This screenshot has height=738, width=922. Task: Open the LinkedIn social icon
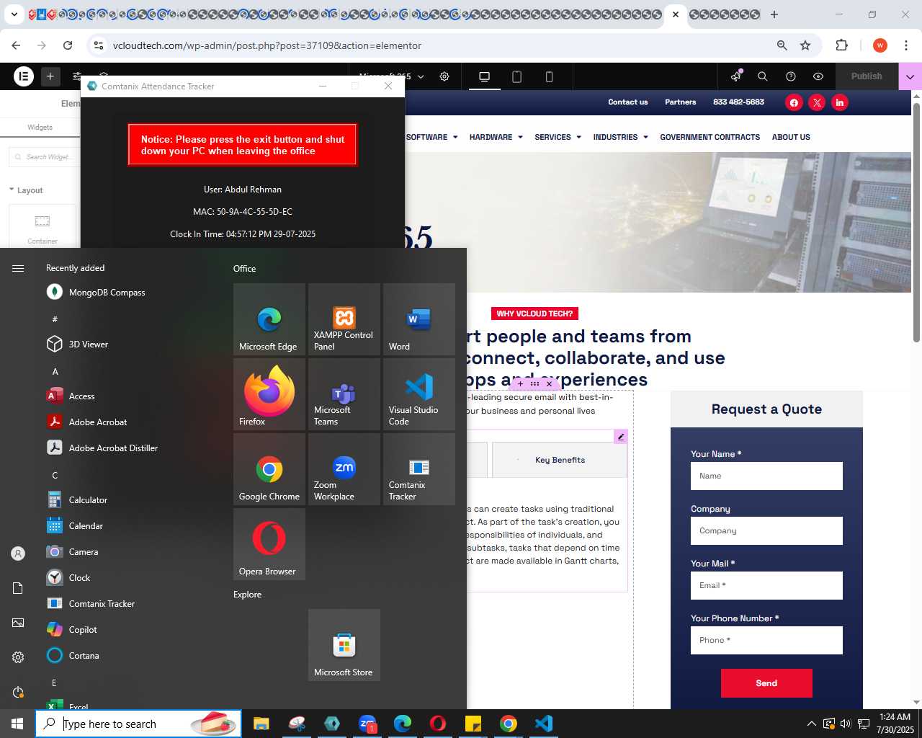(x=840, y=102)
